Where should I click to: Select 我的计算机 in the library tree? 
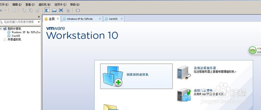[x=14, y=29]
